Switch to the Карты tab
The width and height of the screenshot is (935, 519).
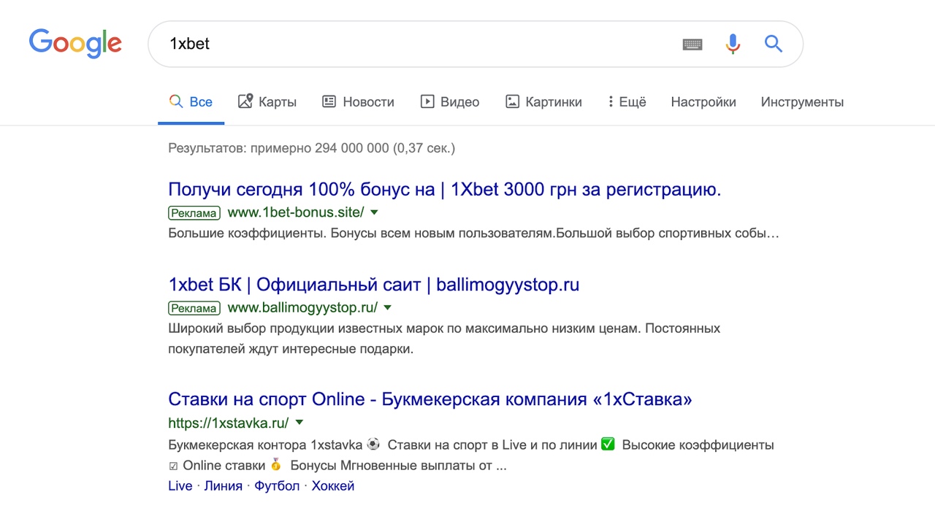tap(267, 102)
